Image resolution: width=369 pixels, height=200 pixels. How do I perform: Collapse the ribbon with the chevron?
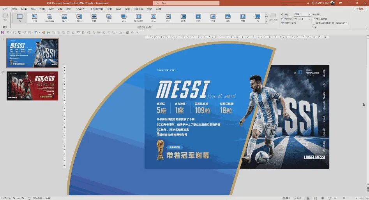367,28
